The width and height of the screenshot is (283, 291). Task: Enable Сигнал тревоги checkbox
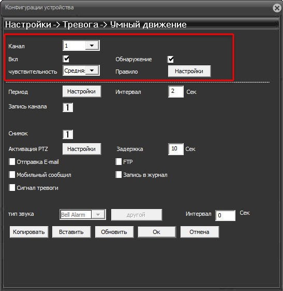coord(12,188)
